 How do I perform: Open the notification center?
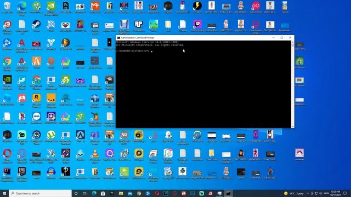pyautogui.click(x=345, y=193)
